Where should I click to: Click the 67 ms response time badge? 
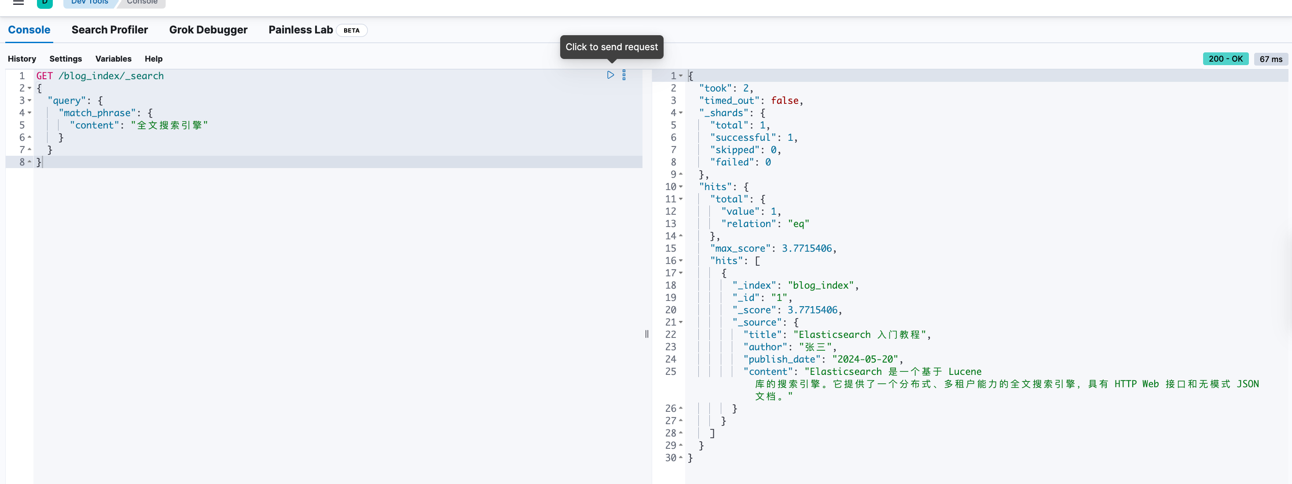(x=1271, y=59)
